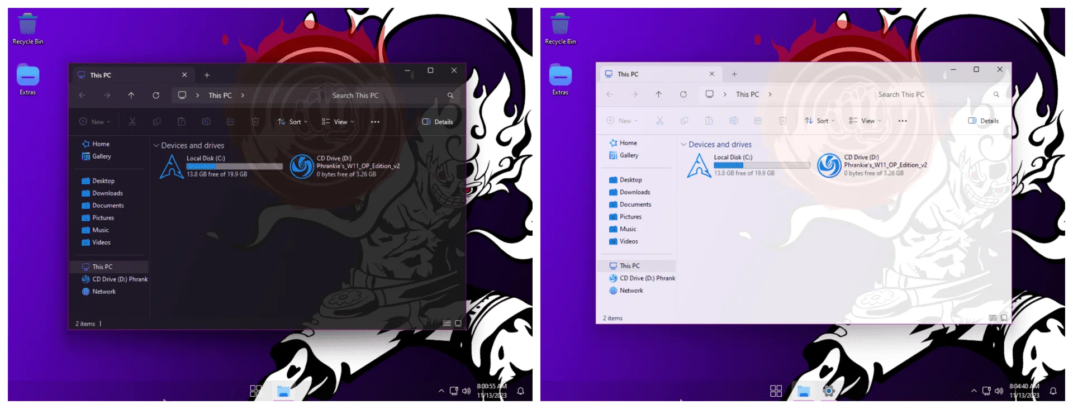Click Forward arrow in light Explorer window
The image size is (1073, 409).
coord(634,94)
